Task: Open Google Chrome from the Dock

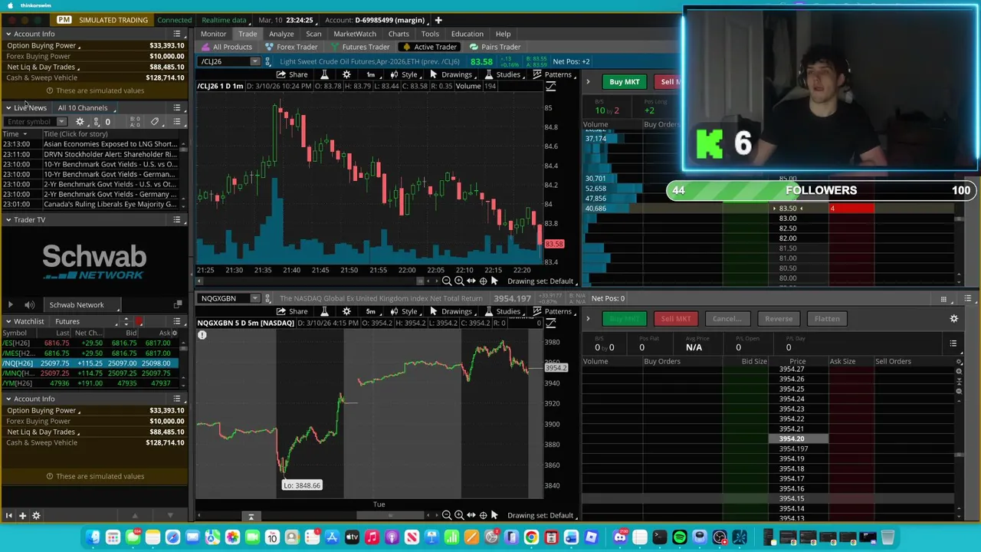Action: click(531, 537)
